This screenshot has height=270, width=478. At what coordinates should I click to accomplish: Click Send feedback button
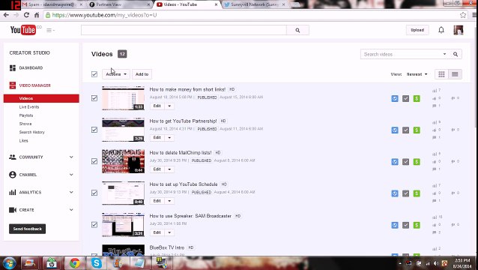[x=28, y=229]
